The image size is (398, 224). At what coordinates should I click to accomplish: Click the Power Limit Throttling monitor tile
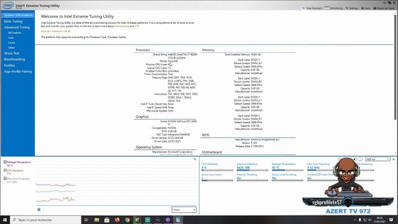(287, 177)
